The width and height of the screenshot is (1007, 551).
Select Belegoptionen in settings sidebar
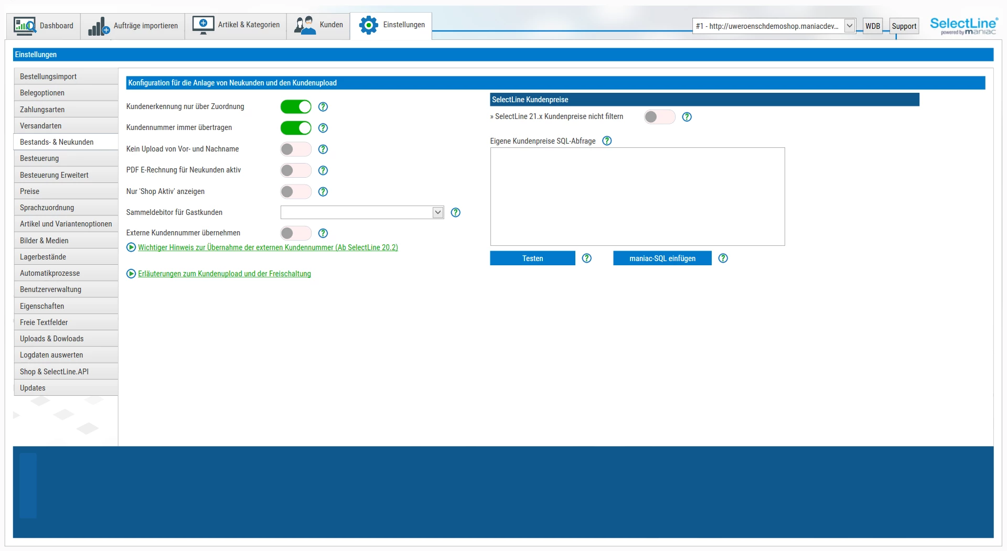point(66,93)
